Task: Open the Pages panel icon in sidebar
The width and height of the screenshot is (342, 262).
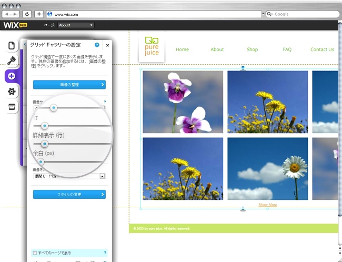Action: click(12, 46)
